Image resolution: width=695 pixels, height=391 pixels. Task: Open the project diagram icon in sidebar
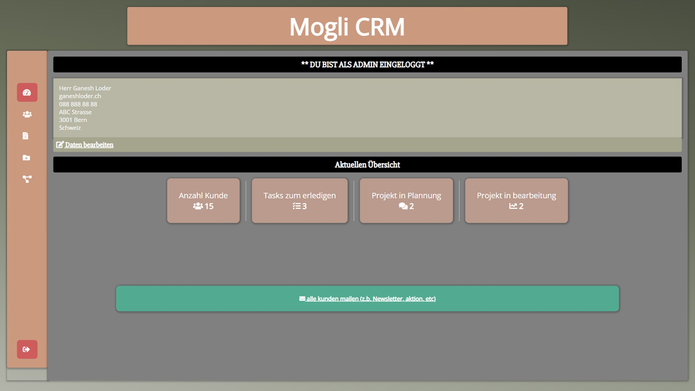[27, 179]
